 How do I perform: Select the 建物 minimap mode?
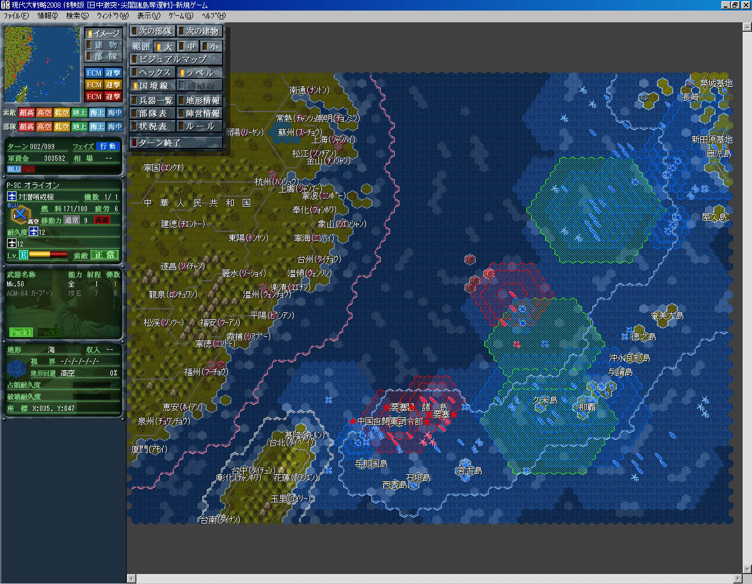tap(103, 45)
